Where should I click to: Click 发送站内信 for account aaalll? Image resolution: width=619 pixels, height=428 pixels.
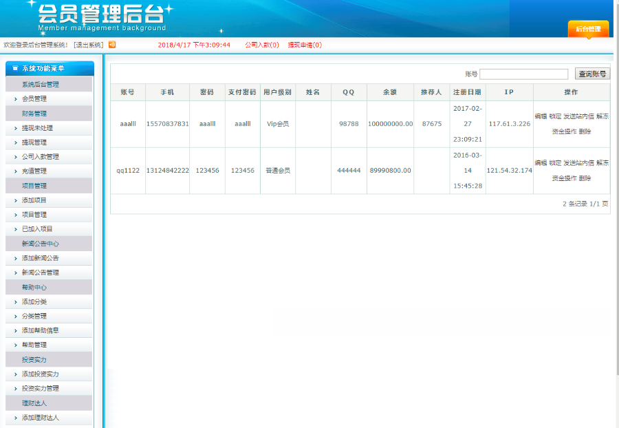pos(578,116)
